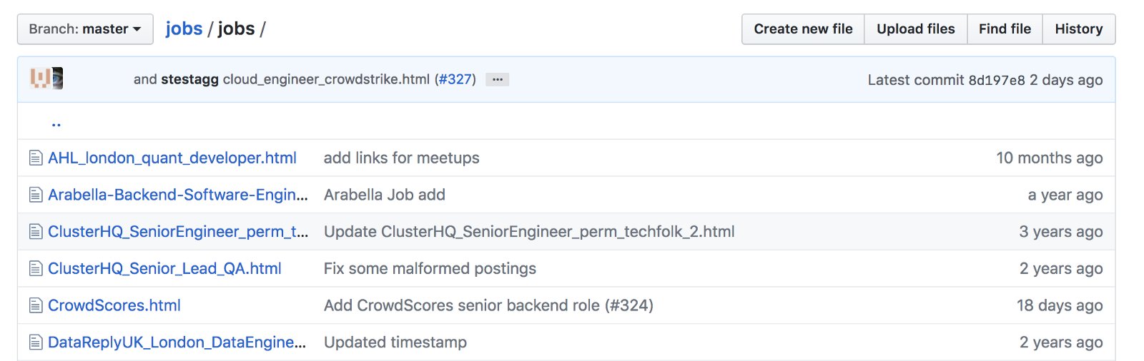1144x361 pixels.
Task: Click the file icon beside ClusterHQ_Senior_Lead_QA.html
Action: 36,269
